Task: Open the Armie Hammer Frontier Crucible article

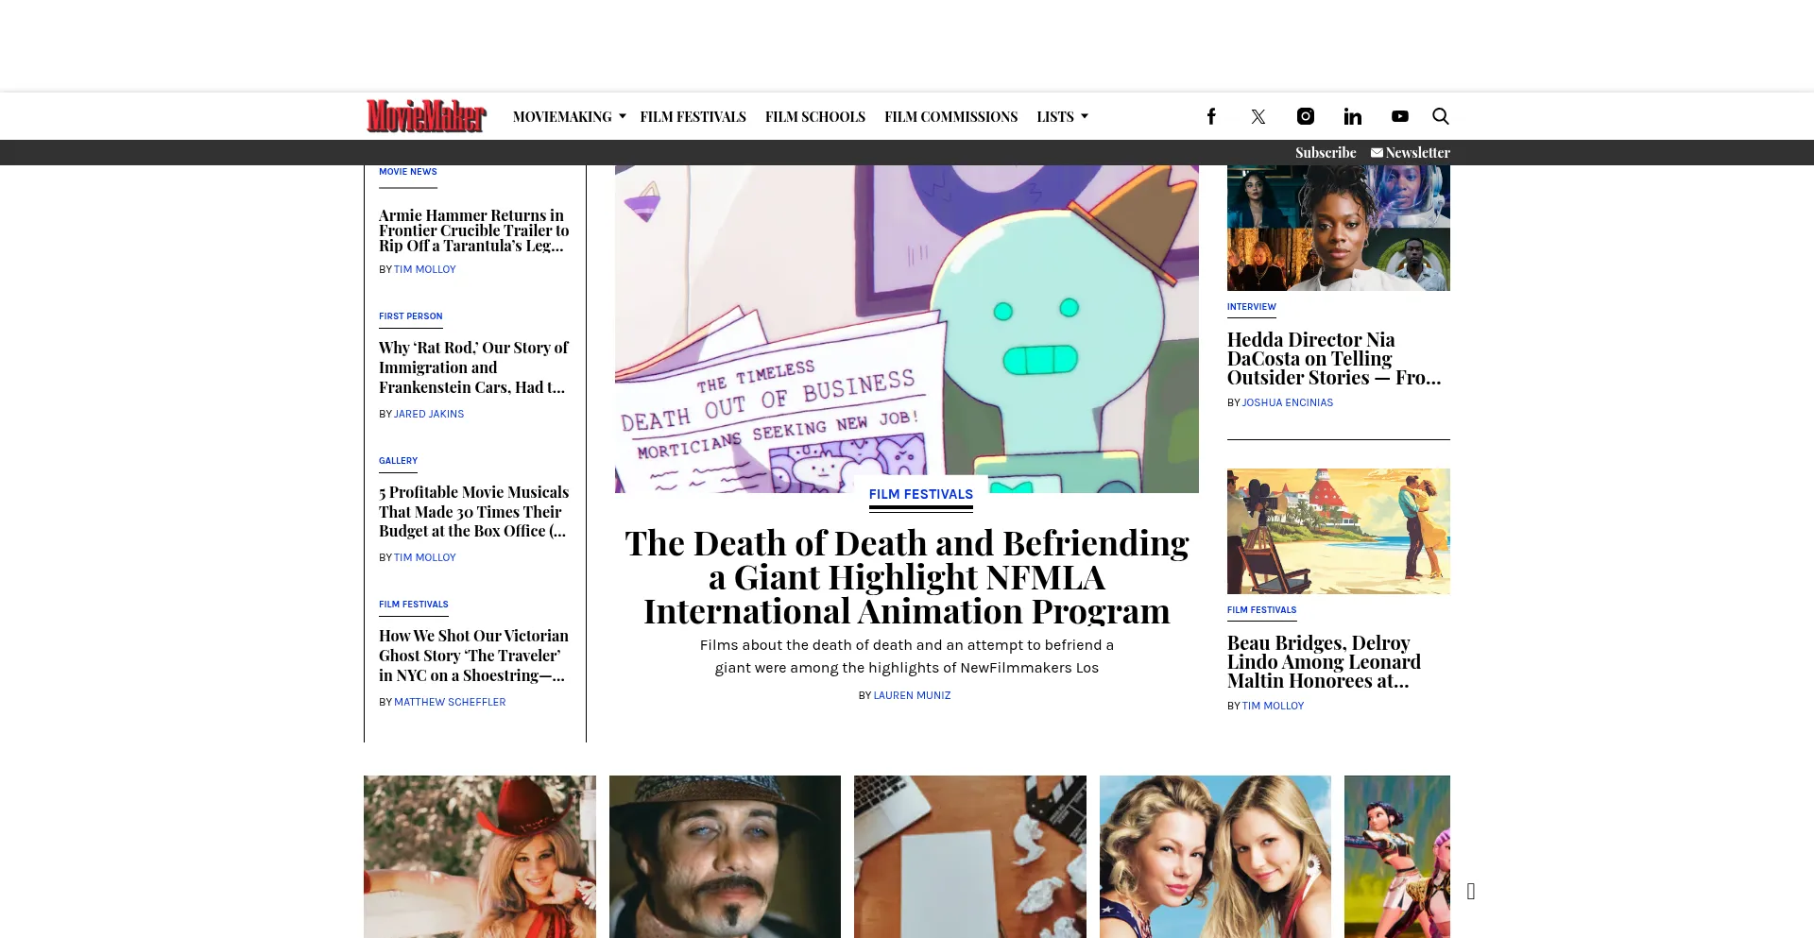Action: point(474,230)
